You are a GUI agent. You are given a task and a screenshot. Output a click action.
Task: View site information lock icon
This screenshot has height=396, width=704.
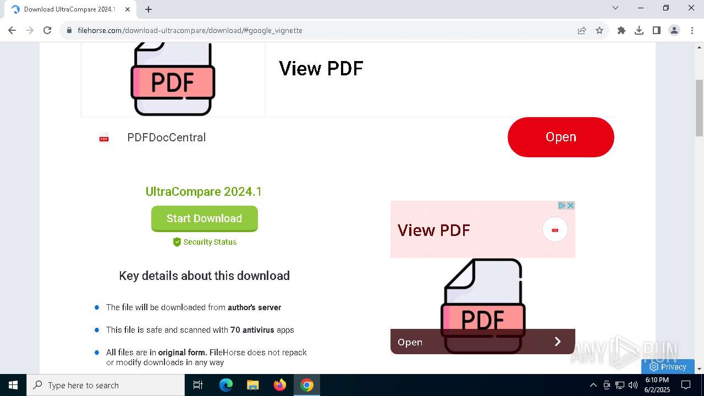click(x=69, y=30)
